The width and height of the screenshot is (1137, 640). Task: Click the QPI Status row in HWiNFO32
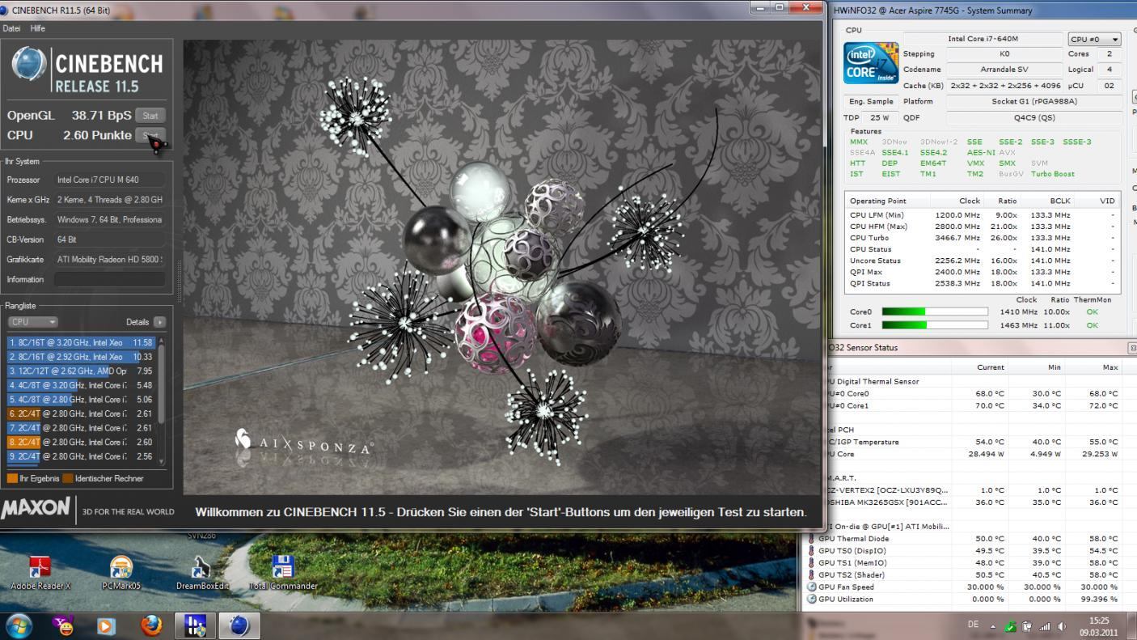point(983,283)
